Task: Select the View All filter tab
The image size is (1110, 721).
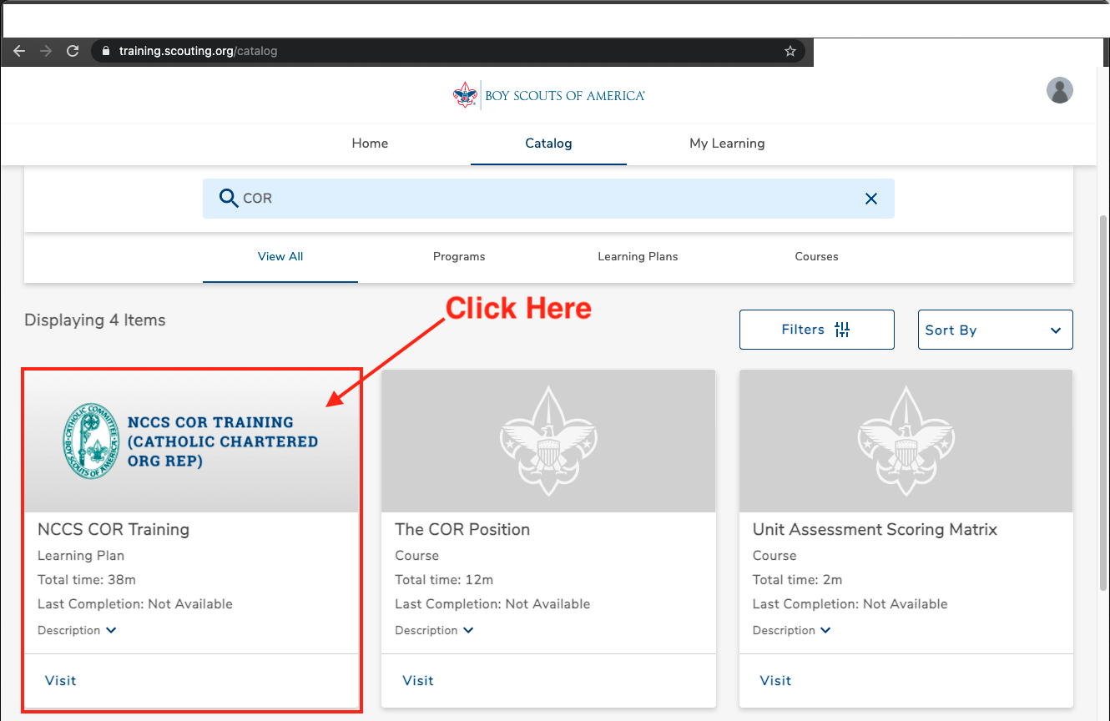Action: coord(280,257)
